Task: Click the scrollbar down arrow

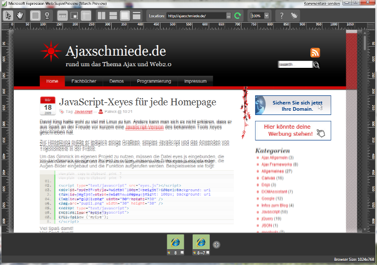Action: coord(365,229)
